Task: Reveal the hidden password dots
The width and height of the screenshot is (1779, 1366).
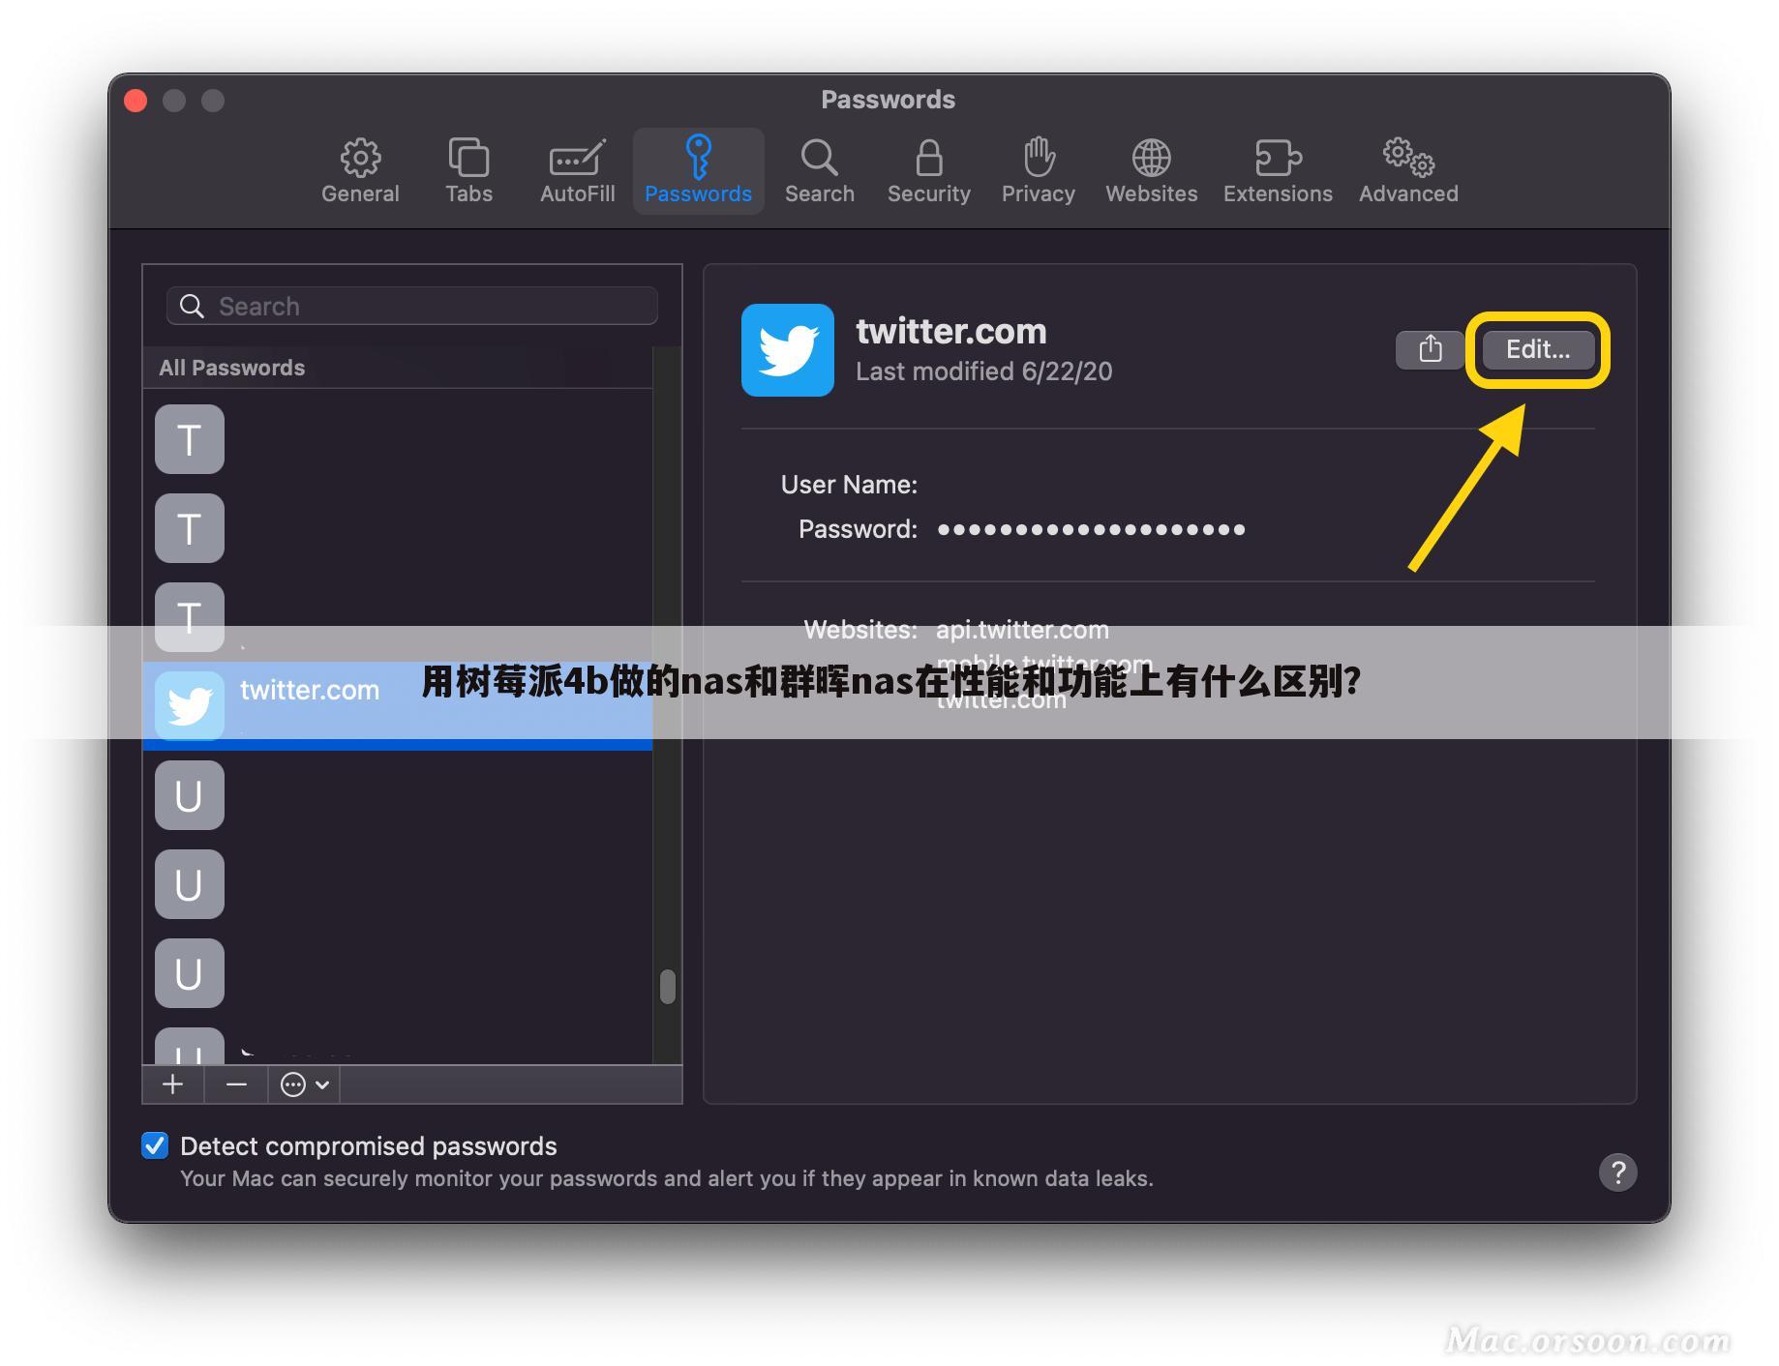Action: 1091,529
